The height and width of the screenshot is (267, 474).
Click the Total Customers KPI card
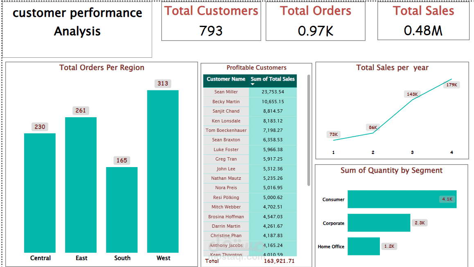pyautogui.click(x=211, y=20)
